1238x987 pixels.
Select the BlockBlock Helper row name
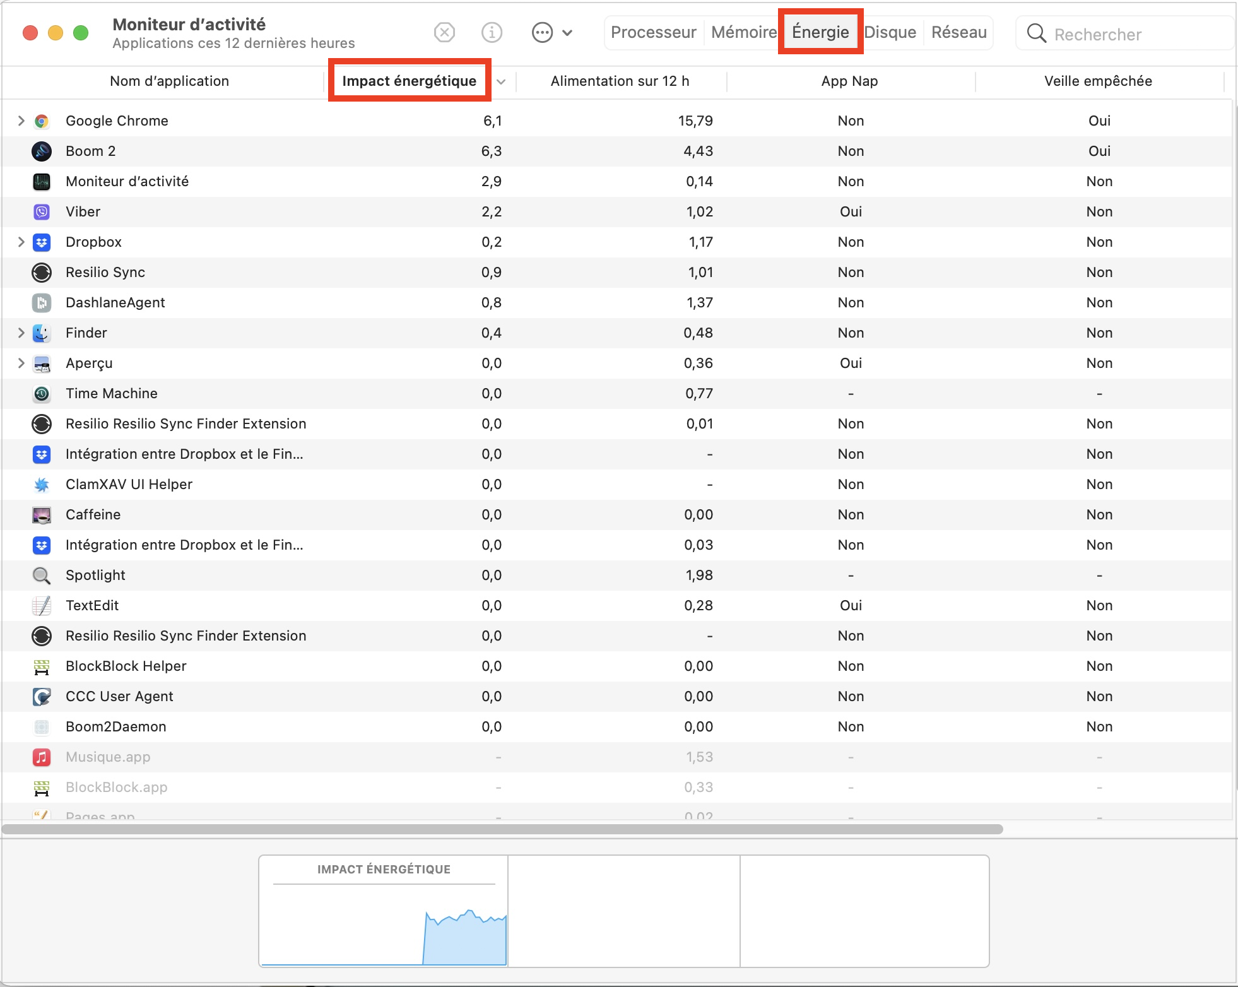(126, 666)
